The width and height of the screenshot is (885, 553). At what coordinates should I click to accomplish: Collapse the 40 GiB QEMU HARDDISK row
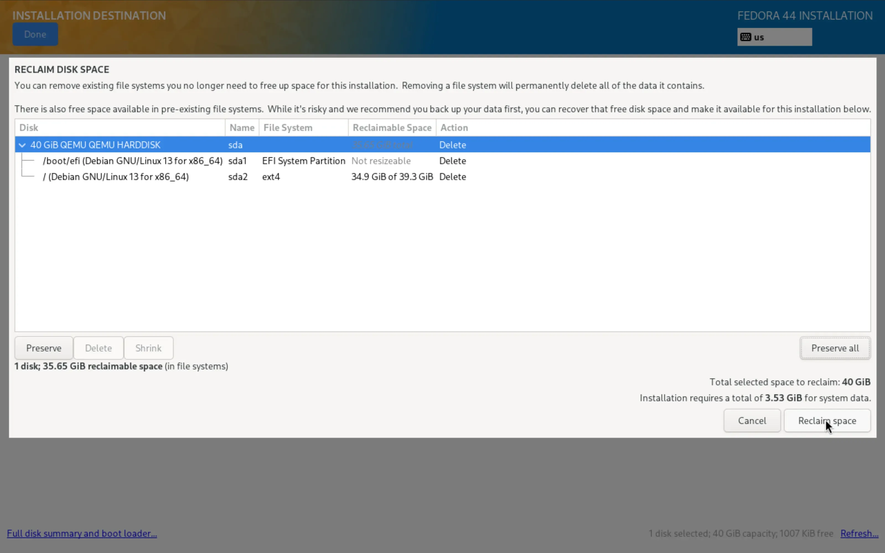tap(22, 145)
